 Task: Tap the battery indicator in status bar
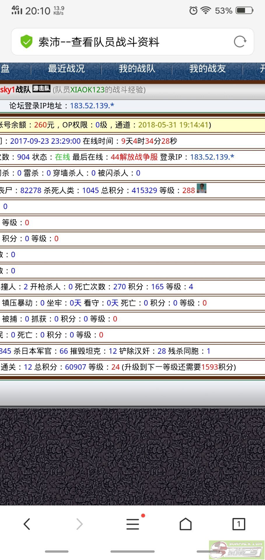click(x=244, y=11)
